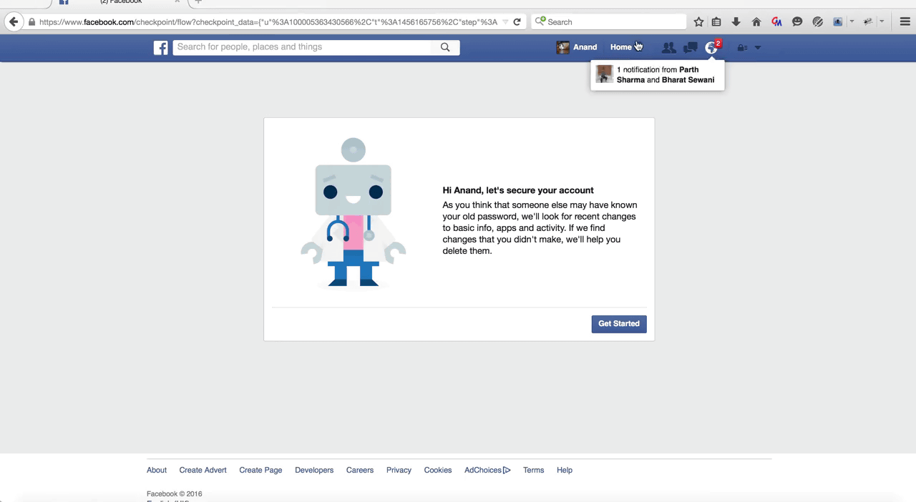Click the padlock site security icon

(31, 22)
